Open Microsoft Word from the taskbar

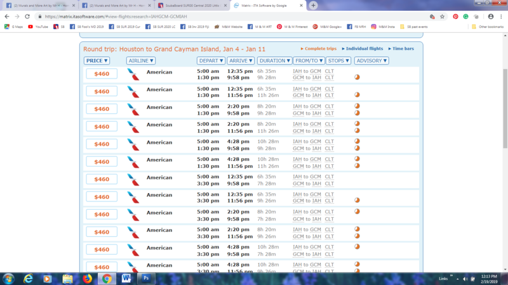[x=126, y=279]
